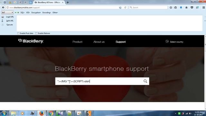The image size is (206, 116).
Task: Open the media player taskbar icon
Action: click(23, 113)
